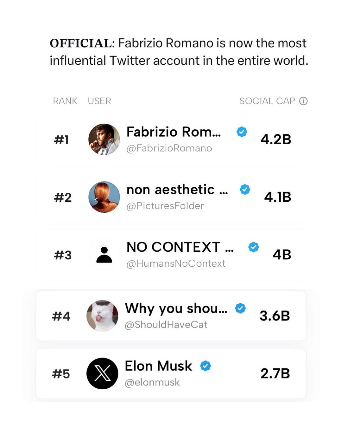Click the default person silhouette avatar
This screenshot has height=428, width=342.
point(104,255)
